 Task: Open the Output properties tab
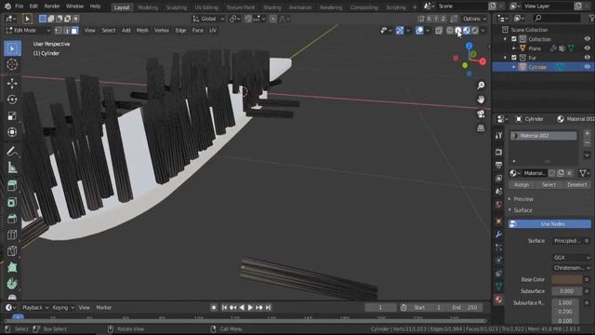point(498,166)
